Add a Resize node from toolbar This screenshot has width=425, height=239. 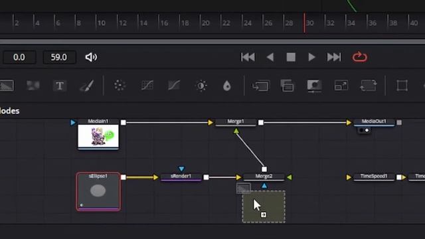tap(341, 86)
